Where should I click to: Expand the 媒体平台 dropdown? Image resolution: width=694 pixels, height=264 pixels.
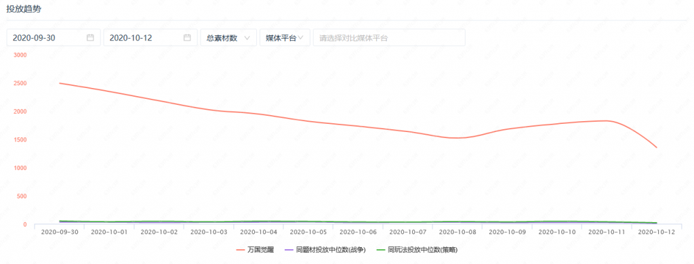(x=285, y=38)
